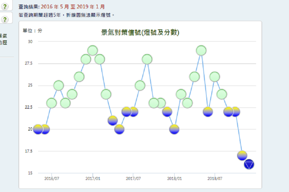The image size is (289, 192).
Task: Click the green 25-point marker after 2016/07
Action: [x=58, y=86]
